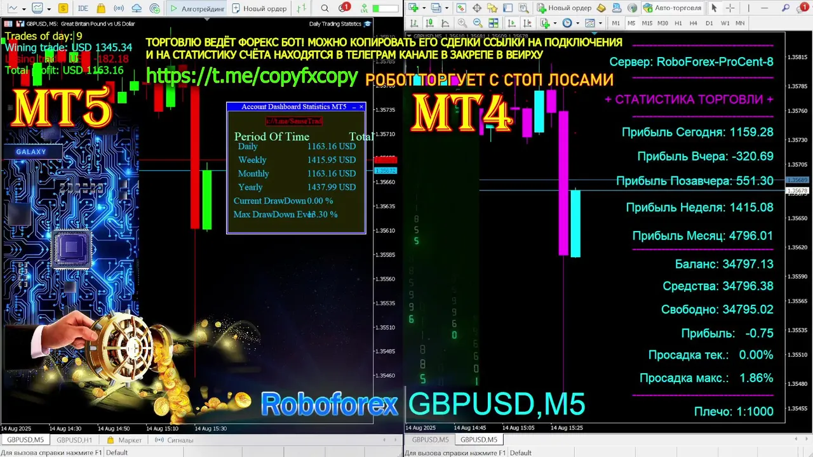Click the MT5 templates chart icon
The height and width of the screenshot is (457, 813).
37,8
